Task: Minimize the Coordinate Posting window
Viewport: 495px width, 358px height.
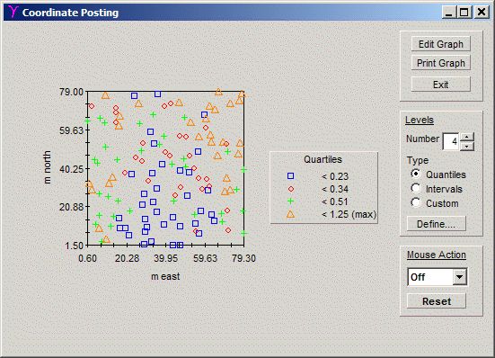Action: (448, 12)
